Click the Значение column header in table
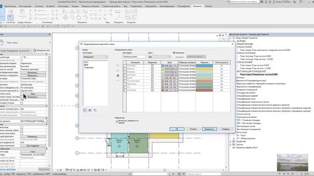Viewport: 314px width, 176px height. pyautogui.click(x=135, y=63)
